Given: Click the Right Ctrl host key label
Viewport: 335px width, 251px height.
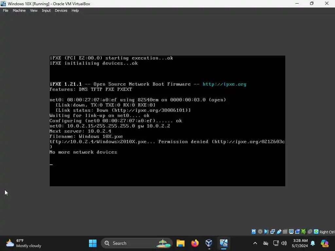Looking at the screenshot, I should point(327,232).
